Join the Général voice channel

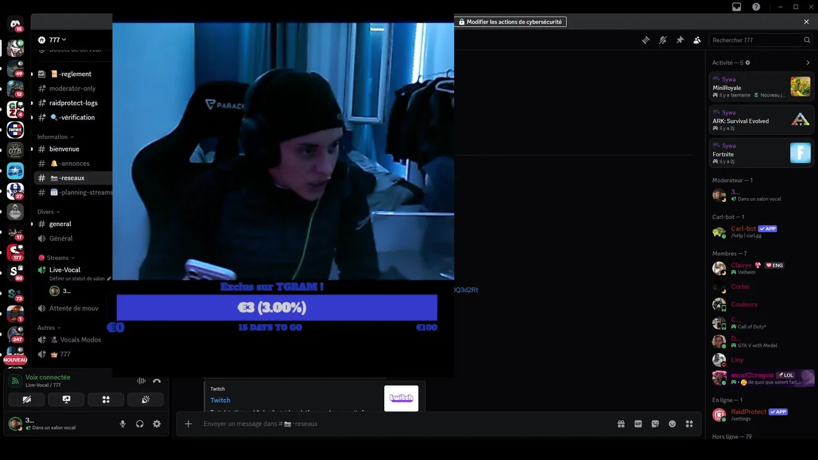(73, 238)
